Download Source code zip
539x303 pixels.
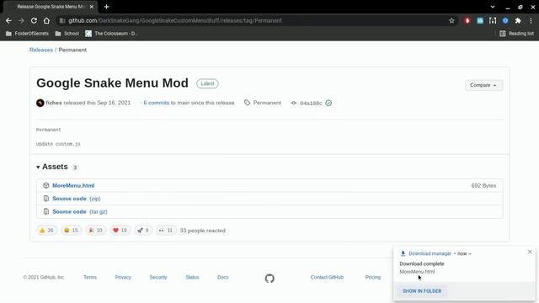coord(77,199)
